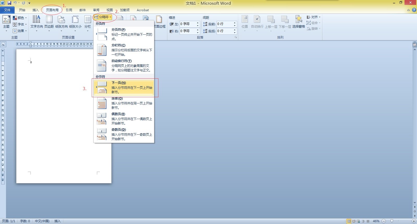Collapse the 分隔符 breaks dropdown
This screenshot has width=417, height=224.
(103, 17)
